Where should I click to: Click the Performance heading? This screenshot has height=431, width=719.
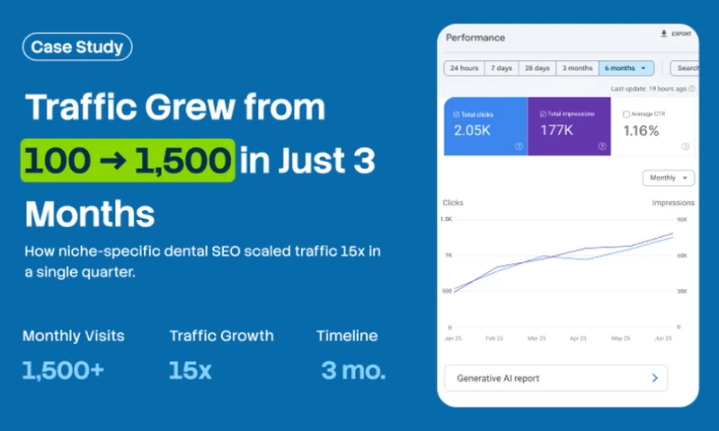tap(475, 38)
